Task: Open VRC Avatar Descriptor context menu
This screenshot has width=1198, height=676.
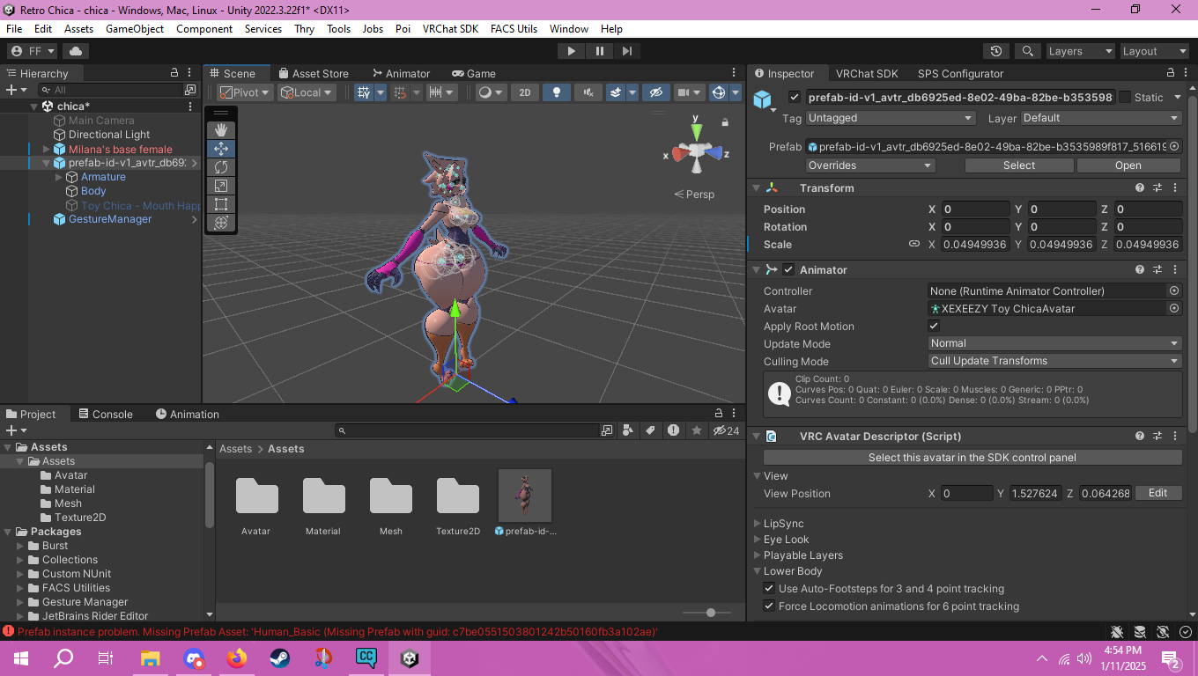Action: (x=1175, y=436)
